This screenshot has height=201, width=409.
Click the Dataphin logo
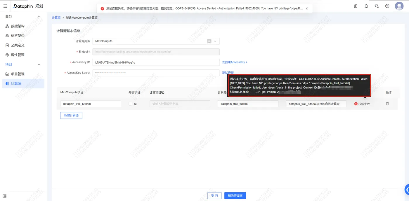click(23, 6)
